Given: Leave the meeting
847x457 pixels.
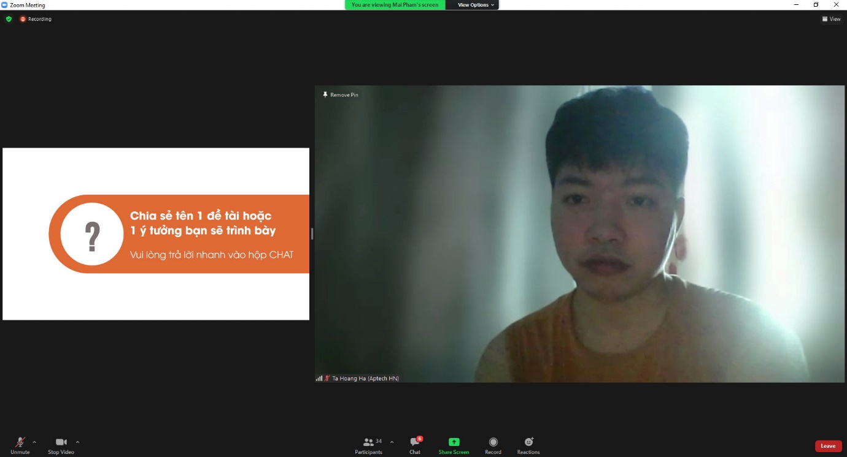Looking at the screenshot, I should tap(828, 446).
